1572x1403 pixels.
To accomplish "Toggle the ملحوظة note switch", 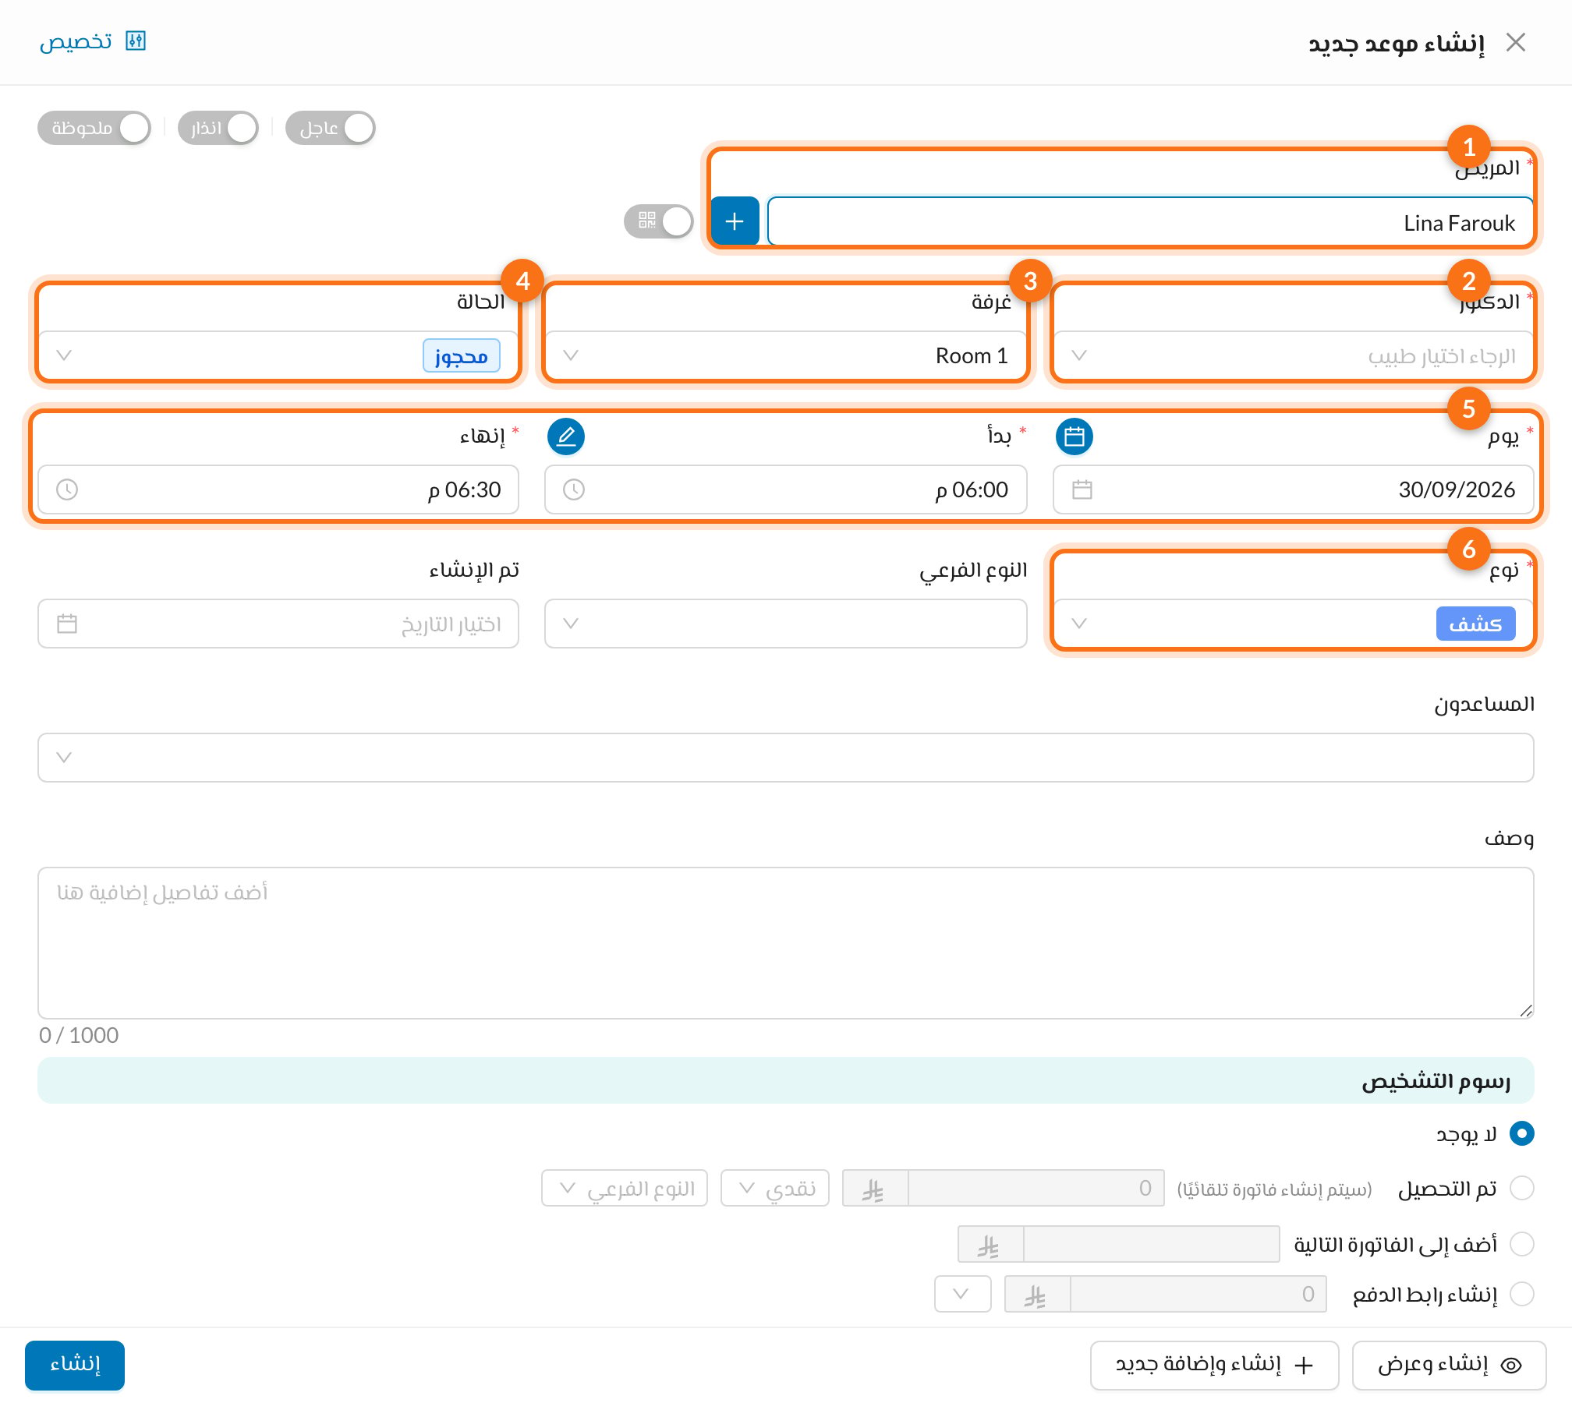I will pos(94,128).
